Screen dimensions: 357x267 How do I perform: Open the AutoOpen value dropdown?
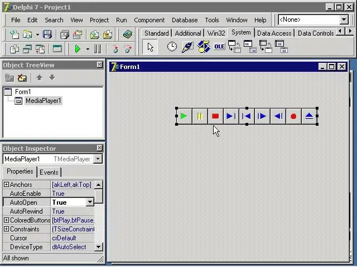tap(90, 202)
